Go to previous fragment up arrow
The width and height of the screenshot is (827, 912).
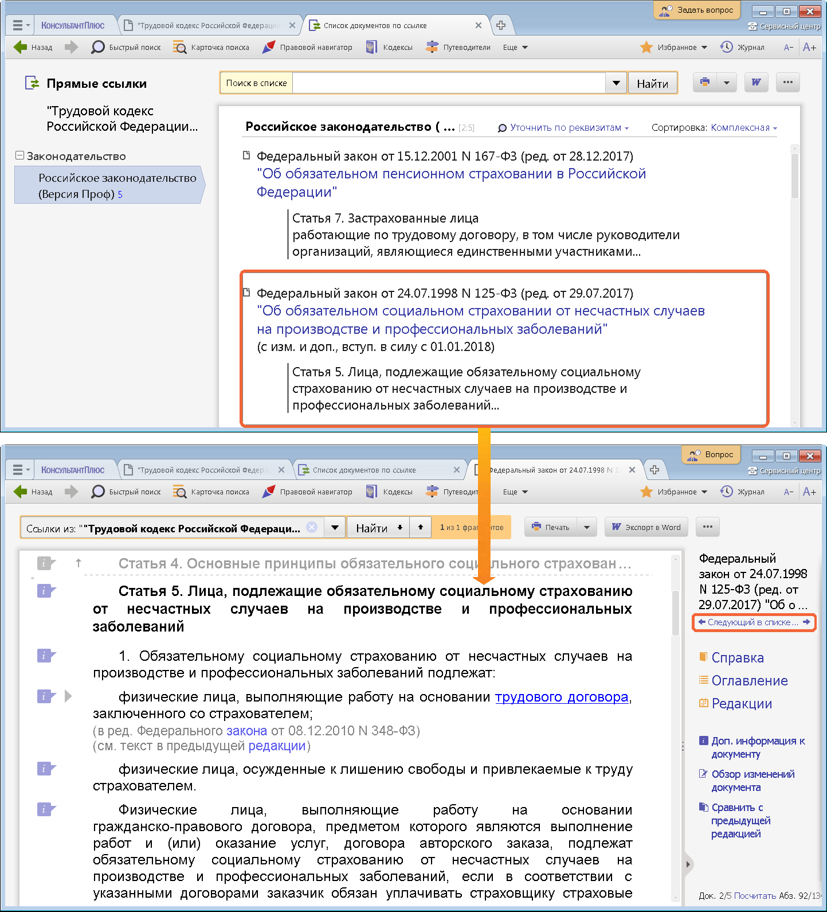[421, 527]
